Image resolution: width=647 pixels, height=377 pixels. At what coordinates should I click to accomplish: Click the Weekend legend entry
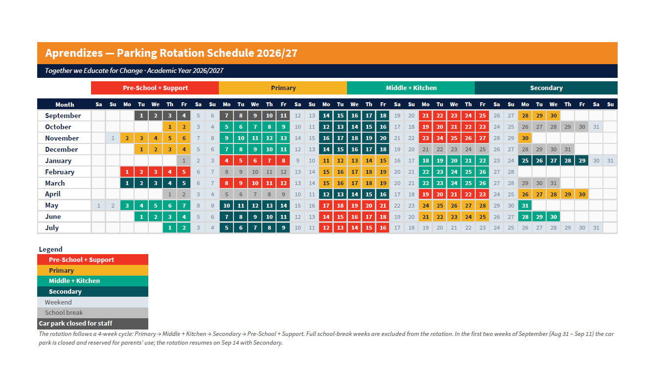(93, 302)
